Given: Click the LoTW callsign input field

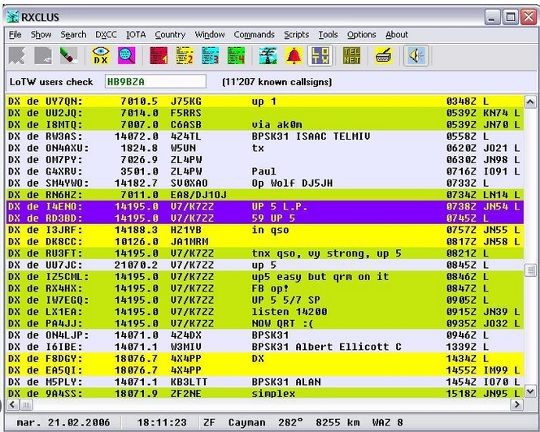Looking at the screenshot, I should [x=154, y=82].
